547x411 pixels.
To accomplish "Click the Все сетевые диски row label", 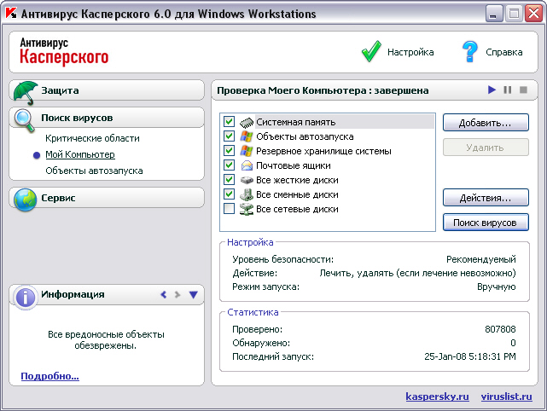I will point(297,209).
